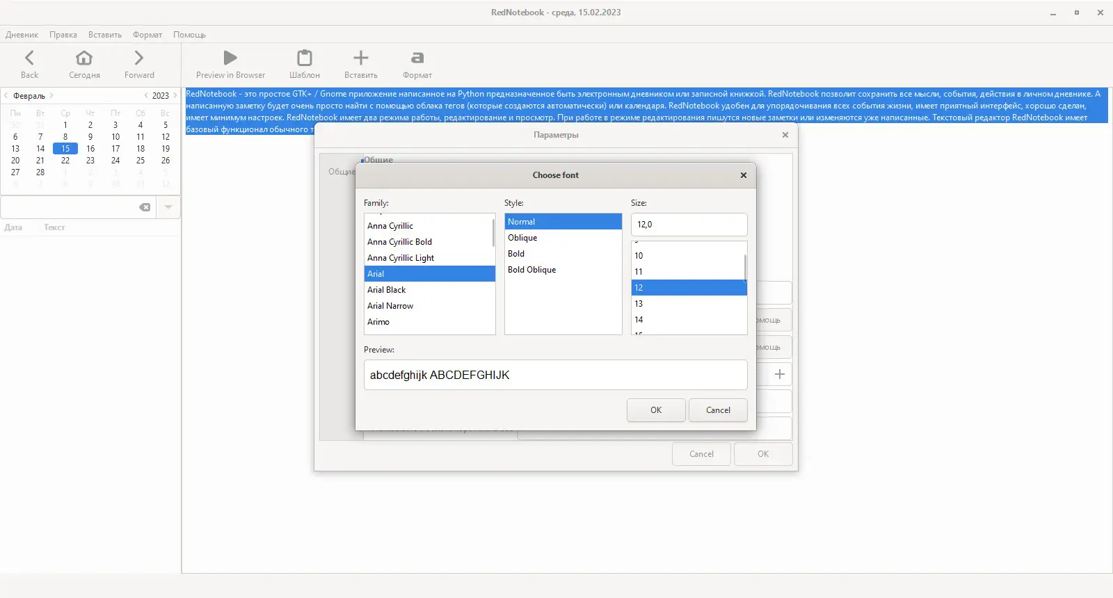1113x598 pixels.
Task: Select the Arial Narrow font family
Action: tap(429, 306)
